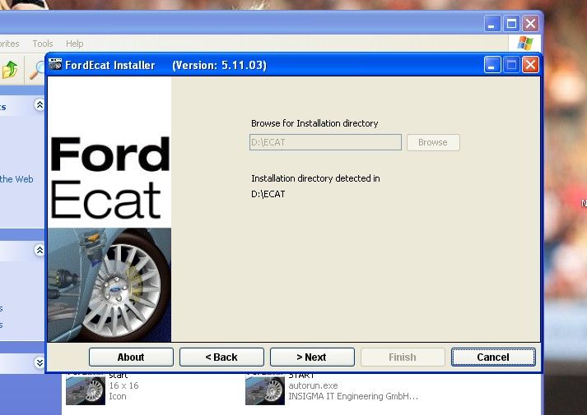Click the 'autorun.exe' file description text
The width and height of the screenshot is (587, 415).
click(313, 385)
